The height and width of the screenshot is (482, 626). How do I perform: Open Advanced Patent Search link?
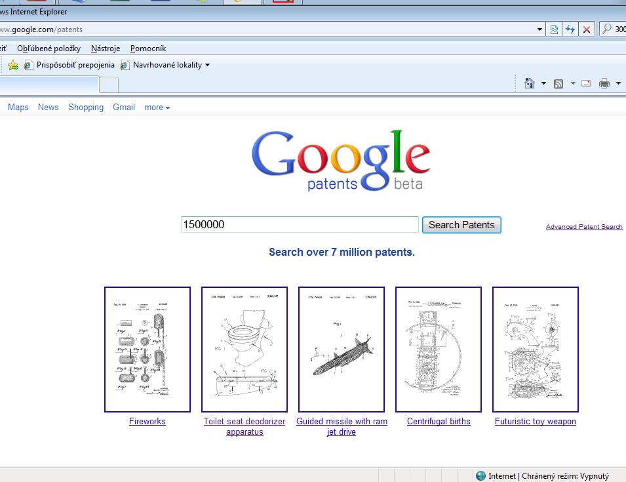[x=584, y=226]
